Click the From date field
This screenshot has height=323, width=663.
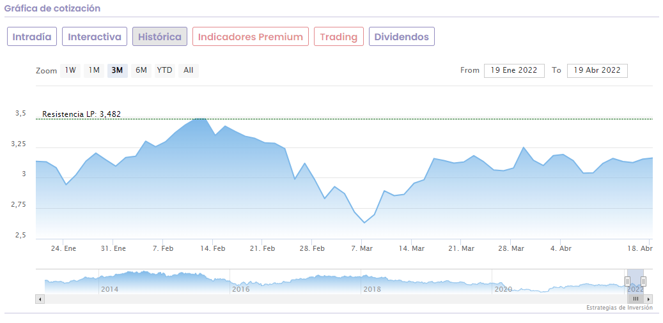514,70
